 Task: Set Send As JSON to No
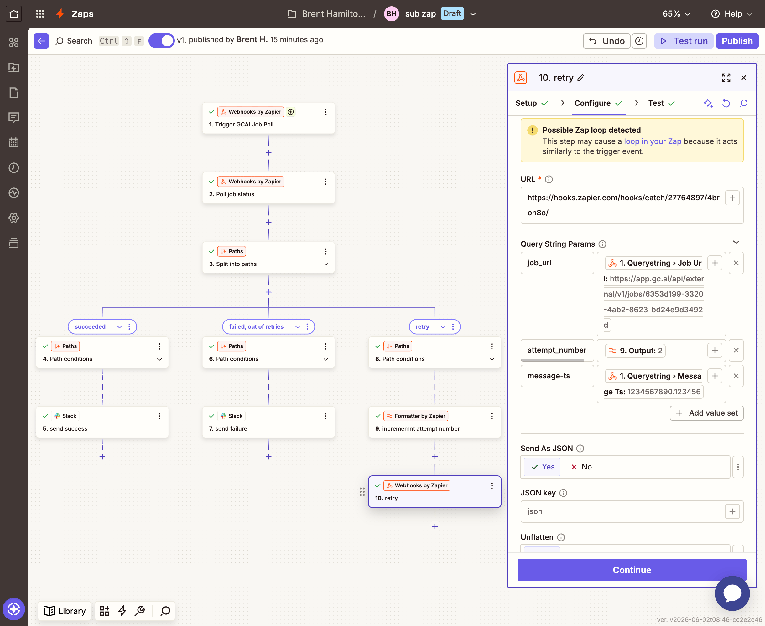click(x=581, y=467)
